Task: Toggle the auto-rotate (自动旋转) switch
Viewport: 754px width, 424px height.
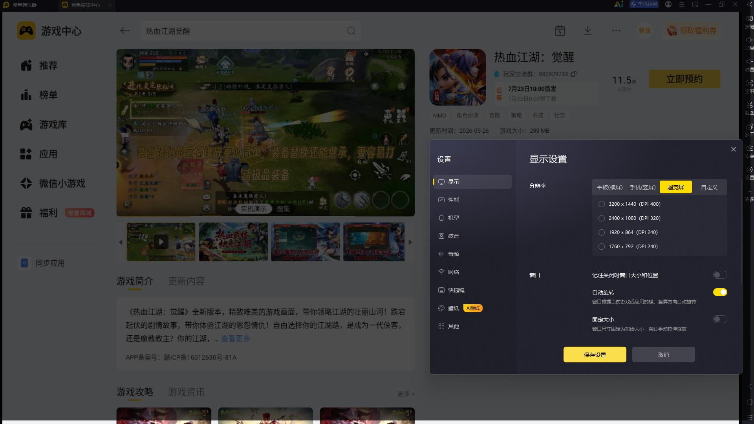Action: coord(720,292)
